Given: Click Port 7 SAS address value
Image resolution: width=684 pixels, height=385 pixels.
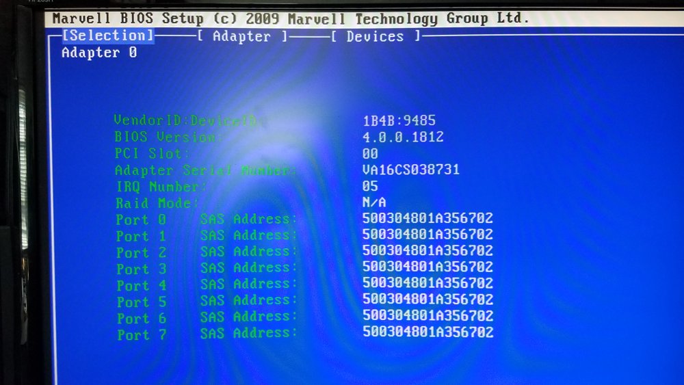Looking at the screenshot, I should point(428,332).
